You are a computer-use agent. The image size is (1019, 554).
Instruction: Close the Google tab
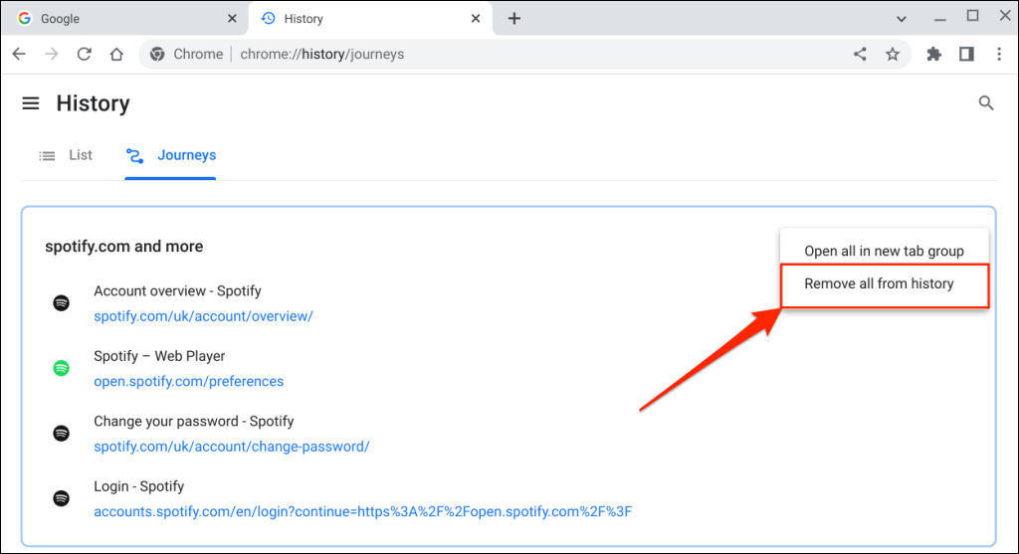232,18
